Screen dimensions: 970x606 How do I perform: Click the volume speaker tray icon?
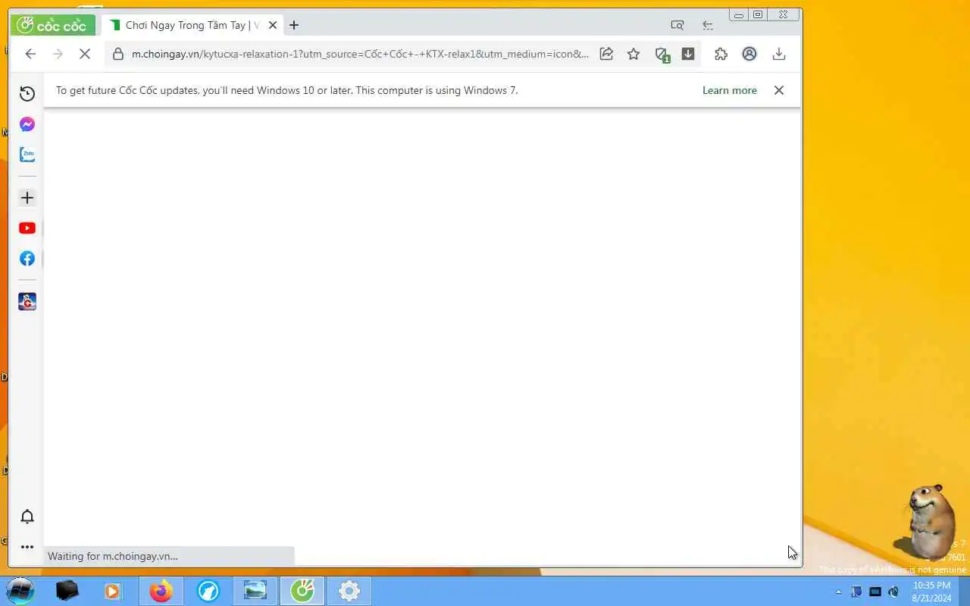[893, 592]
